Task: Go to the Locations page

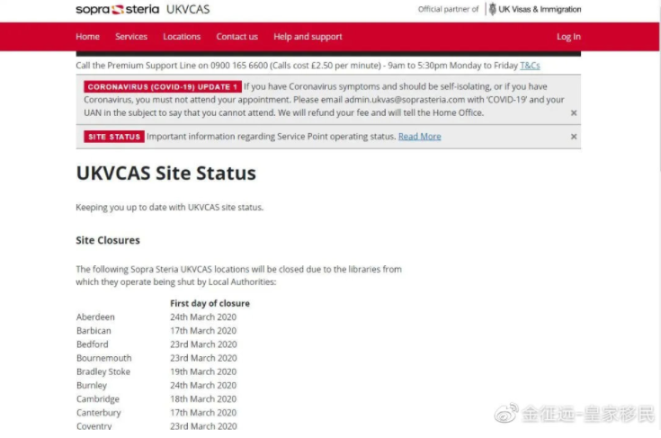Action: (182, 37)
